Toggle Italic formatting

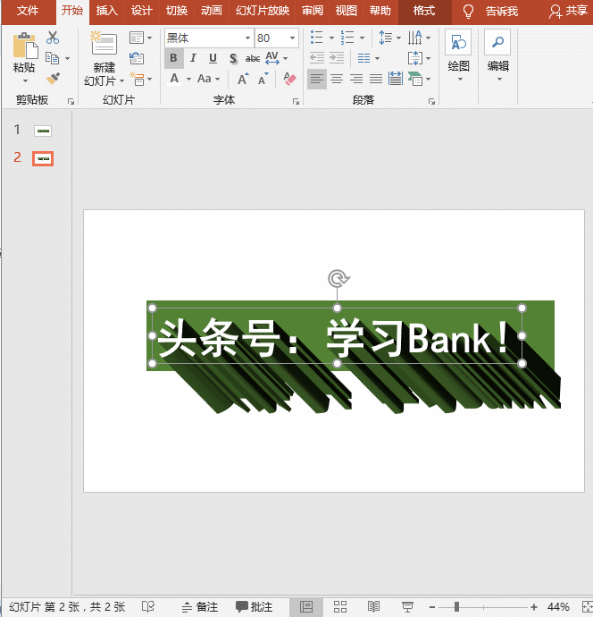click(x=193, y=58)
